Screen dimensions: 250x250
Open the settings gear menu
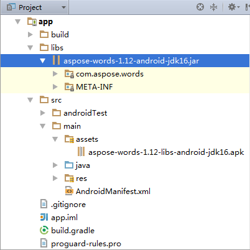[x=234, y=7]
